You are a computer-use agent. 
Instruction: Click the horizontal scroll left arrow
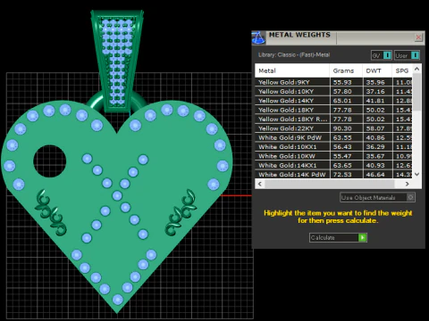tap(260, 184)
